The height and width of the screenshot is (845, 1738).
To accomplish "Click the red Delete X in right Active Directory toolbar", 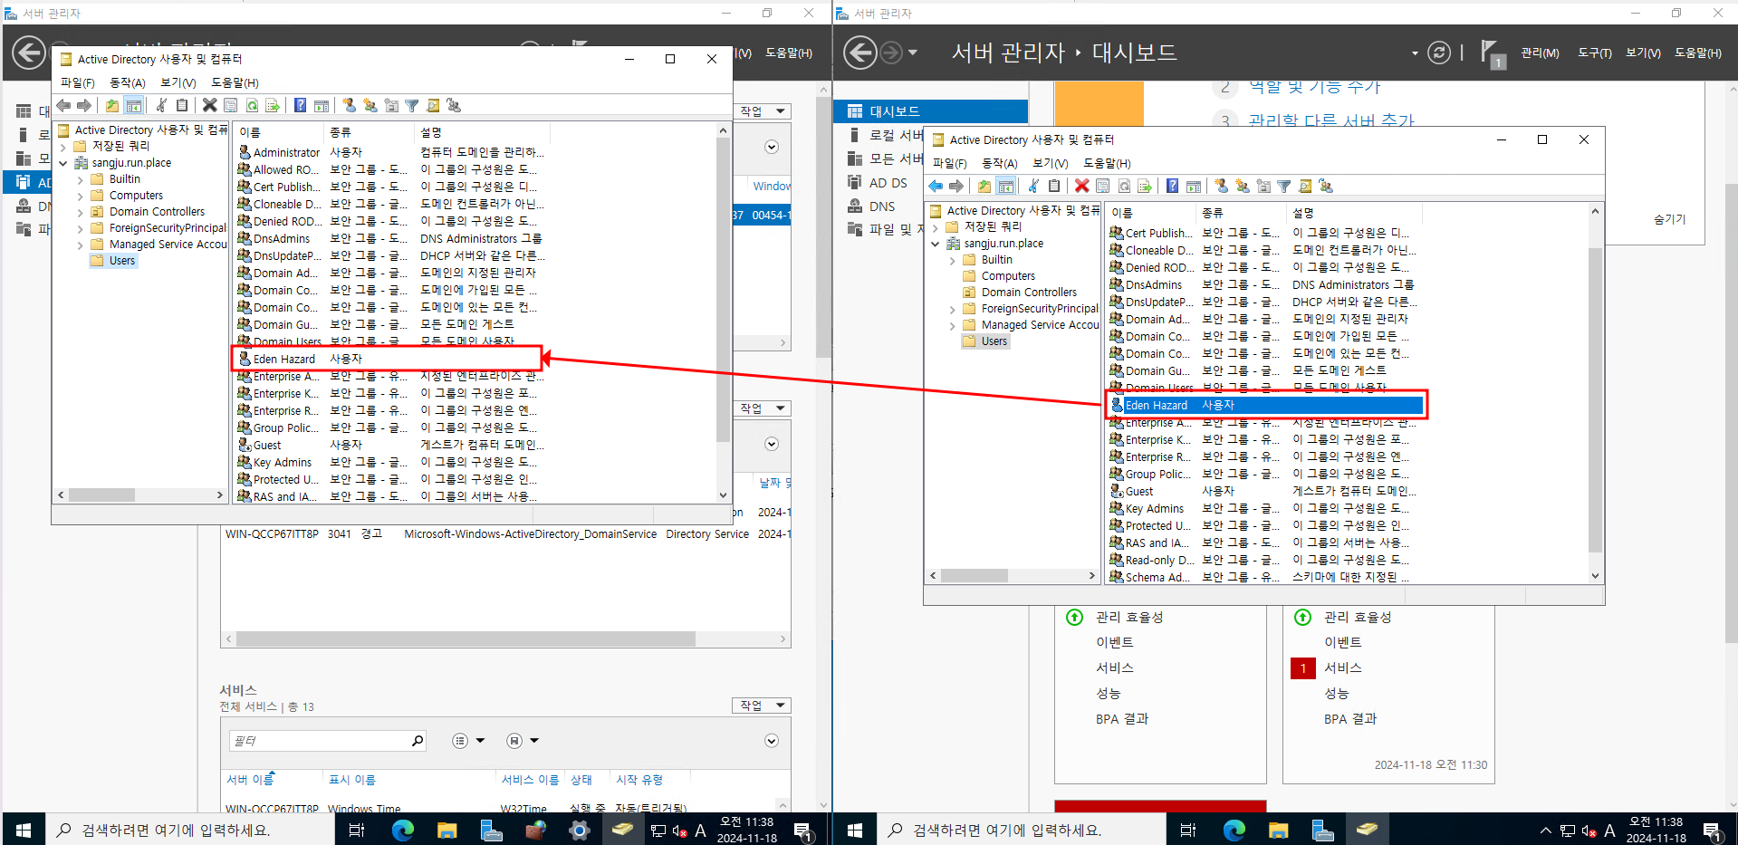I will (x=1081, y=187).
